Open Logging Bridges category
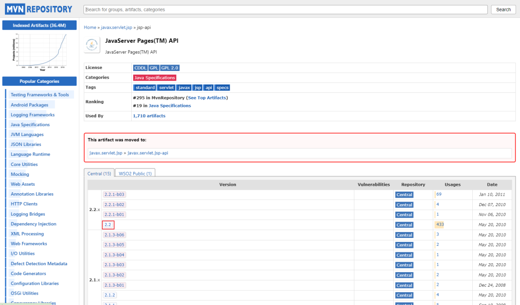Viewport: 520px width, 305px height. tap(28, 214)
